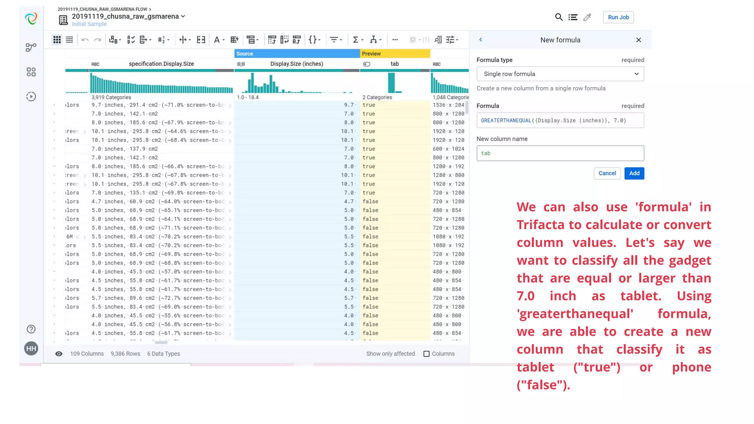The width and height of the screenshot is (754, 424).
Task: Click the search transformations magnifier icon
Action: (559, 17)
